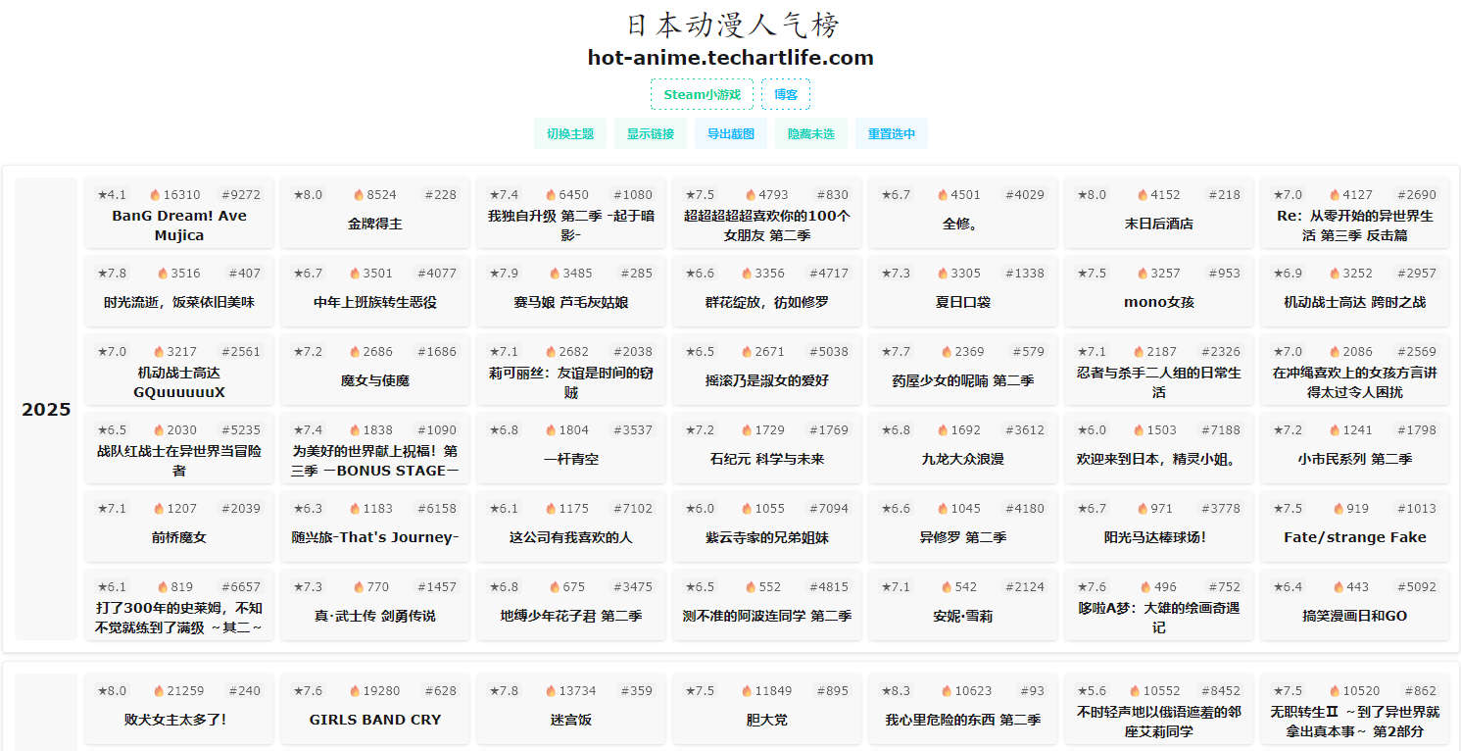Click the 机动战士高达 跨时之战 title

tap(1355, 302)
